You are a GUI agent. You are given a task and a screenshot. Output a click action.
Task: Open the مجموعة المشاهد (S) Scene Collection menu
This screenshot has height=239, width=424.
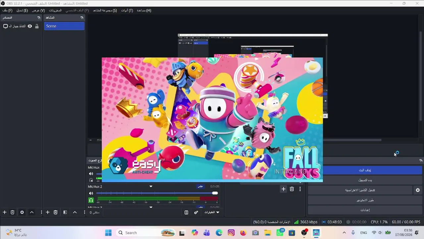pos(105,10)
